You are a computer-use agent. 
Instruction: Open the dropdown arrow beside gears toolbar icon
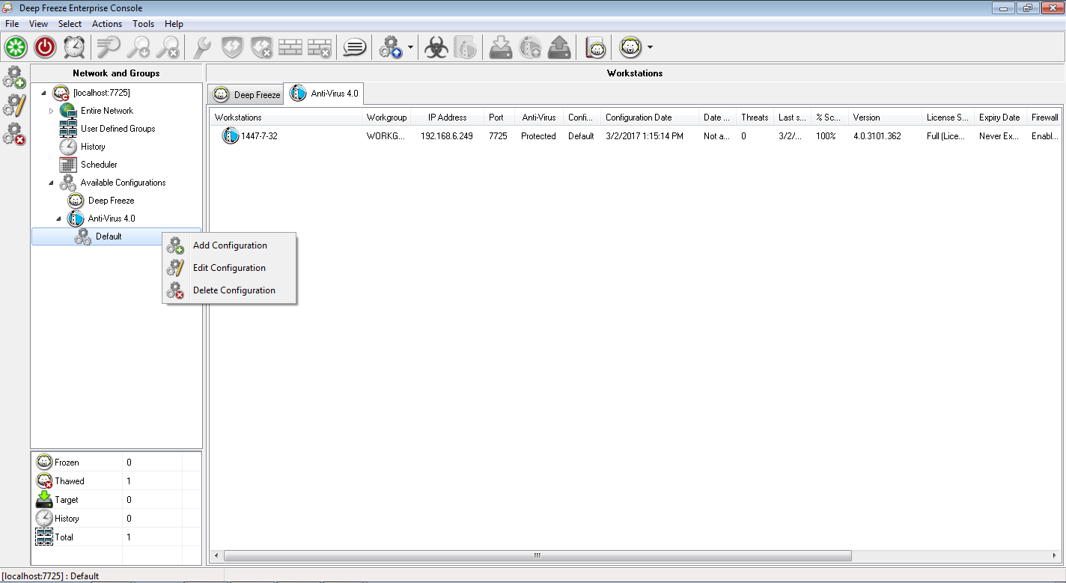pos(410,47)
